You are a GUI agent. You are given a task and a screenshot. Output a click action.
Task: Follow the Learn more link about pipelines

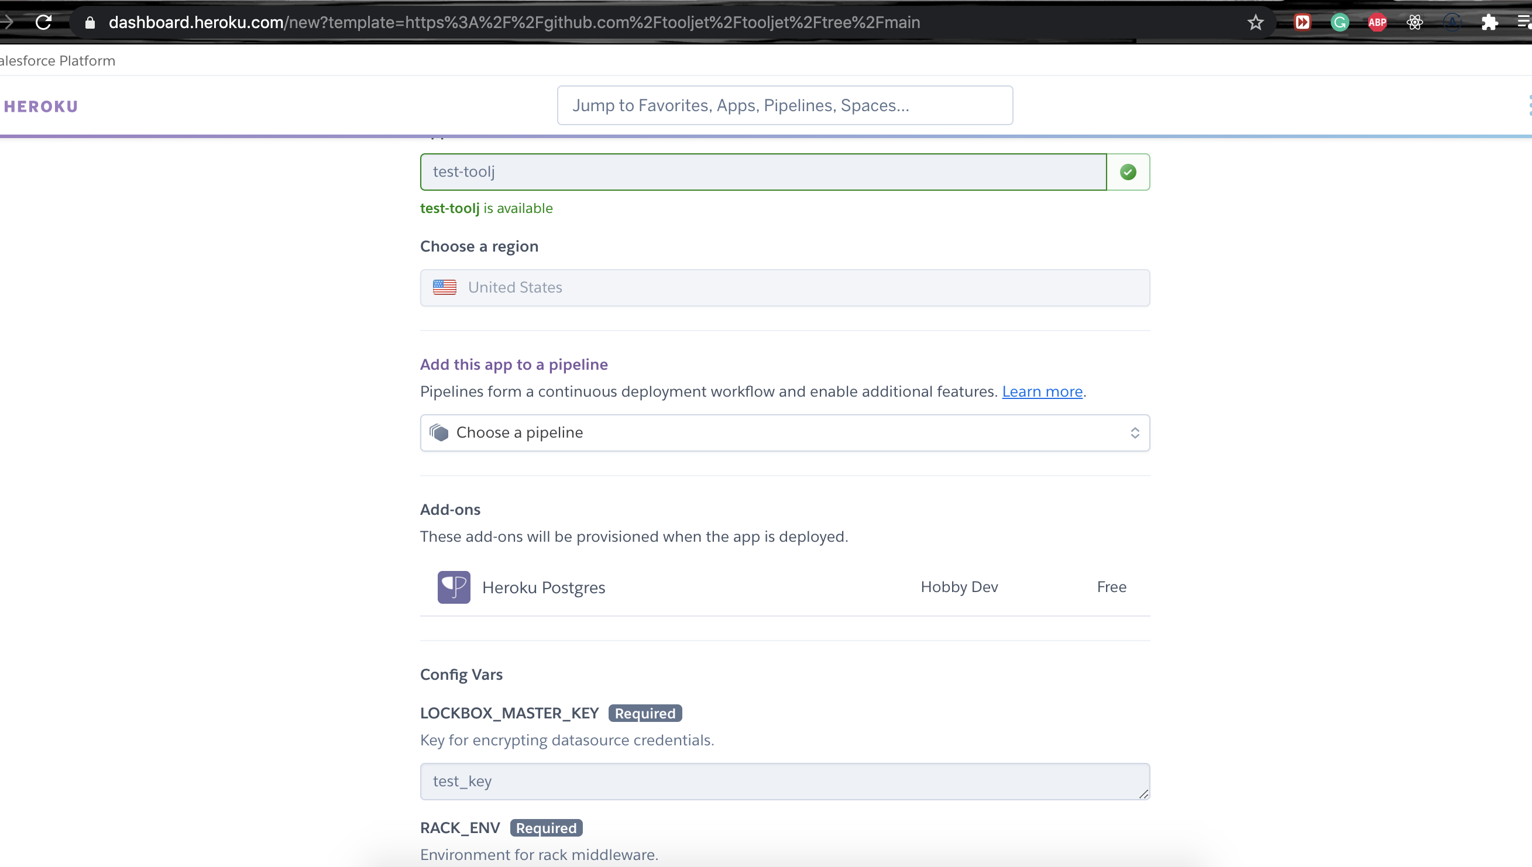1042,391
